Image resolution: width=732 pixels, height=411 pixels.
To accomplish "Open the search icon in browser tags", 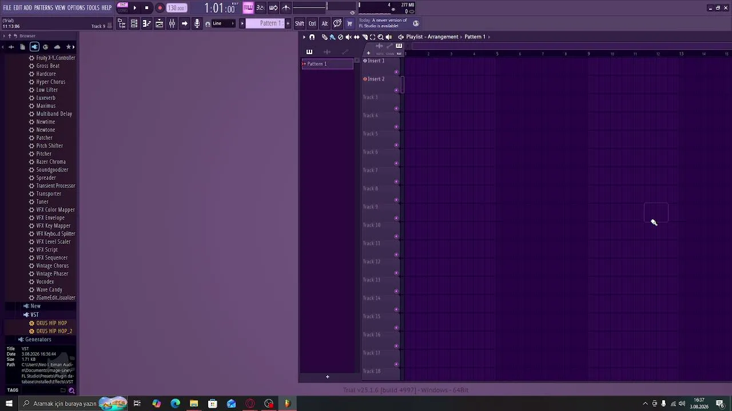I will click(71, 390).
